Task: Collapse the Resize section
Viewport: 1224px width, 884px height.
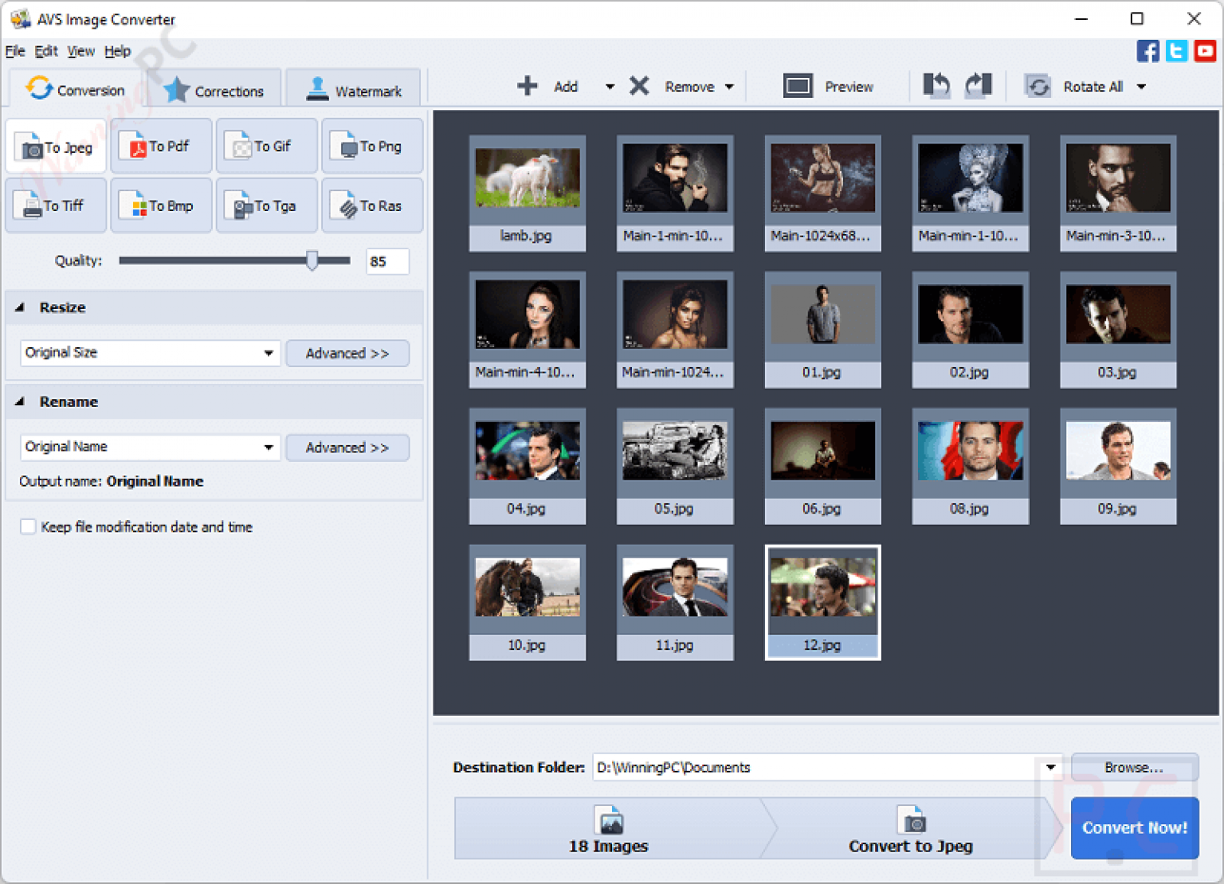Action: [22, 307]
